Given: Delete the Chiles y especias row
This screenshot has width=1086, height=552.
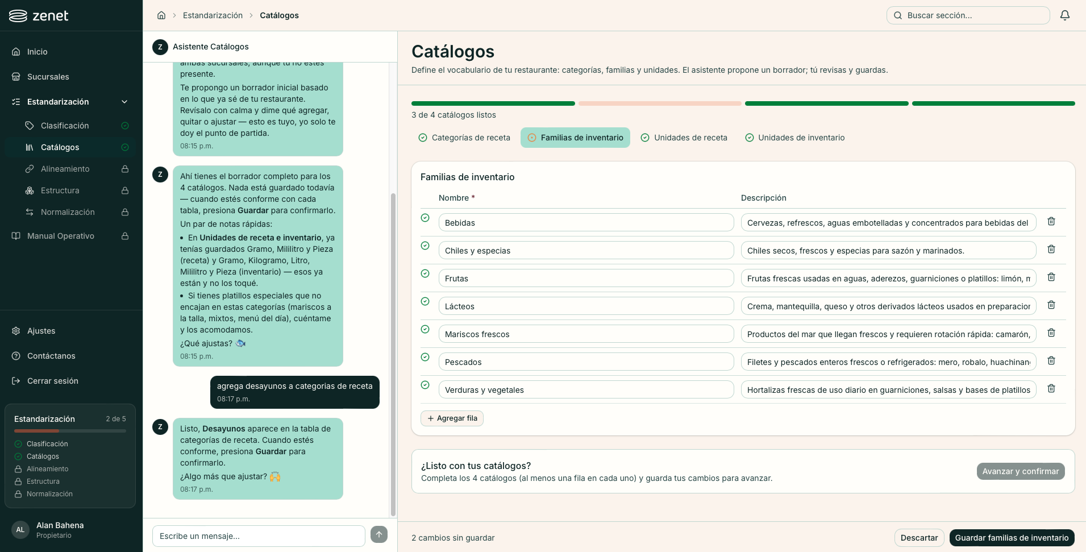Looking at the screenshot, I should [1051, 250].
